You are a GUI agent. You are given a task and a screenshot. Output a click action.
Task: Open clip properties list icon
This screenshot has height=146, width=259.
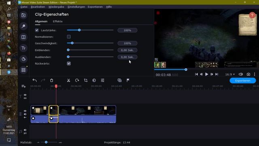[102, 80]
